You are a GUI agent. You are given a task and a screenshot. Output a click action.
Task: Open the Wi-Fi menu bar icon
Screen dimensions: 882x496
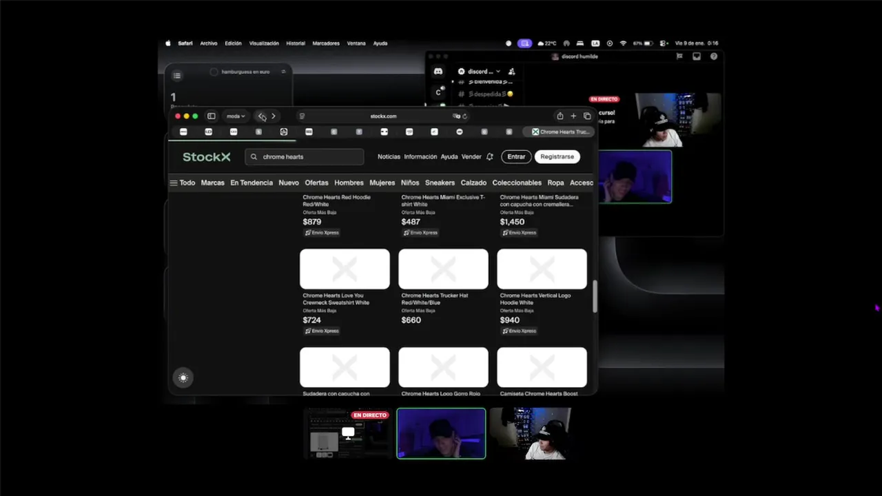pyautogui.click(x=624, y=43)
